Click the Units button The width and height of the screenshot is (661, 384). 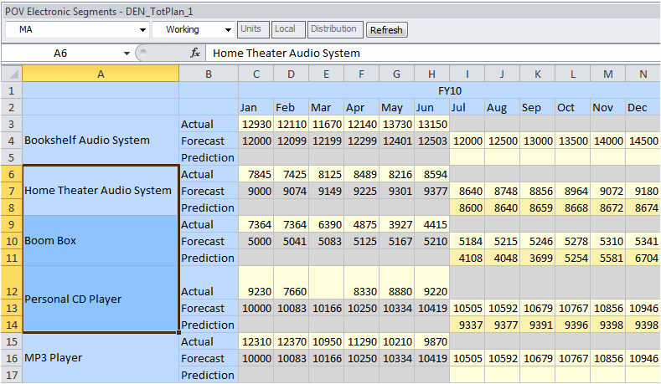[250, 29]
